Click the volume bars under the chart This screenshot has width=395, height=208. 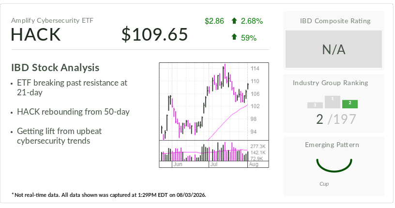(x=204, y=151)
